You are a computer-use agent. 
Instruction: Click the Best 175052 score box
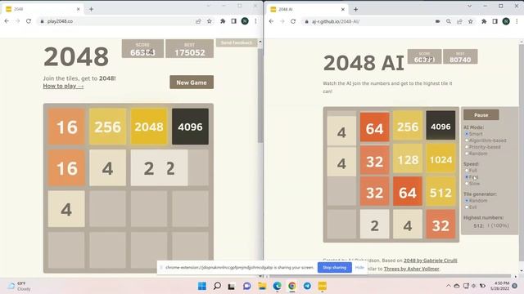pos(189,49)
